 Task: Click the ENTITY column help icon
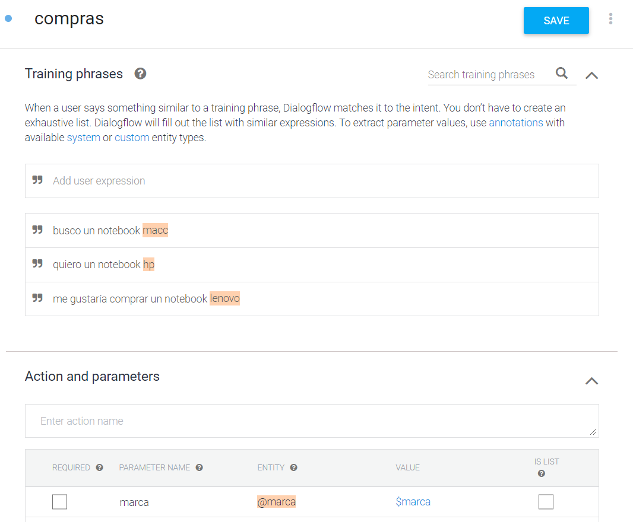(x=293, y=467)
